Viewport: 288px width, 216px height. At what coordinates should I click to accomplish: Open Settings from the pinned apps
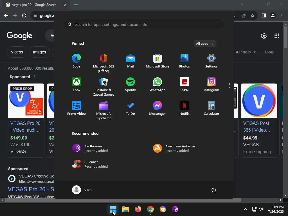[211, 61]
